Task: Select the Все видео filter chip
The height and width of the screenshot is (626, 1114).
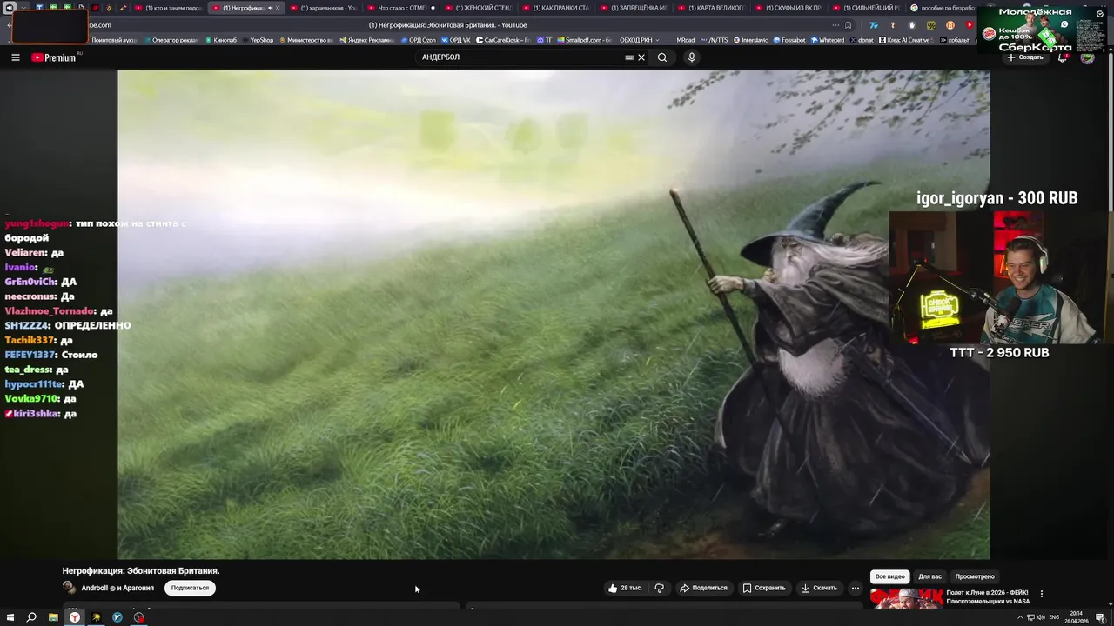Action: click(889, 576)
